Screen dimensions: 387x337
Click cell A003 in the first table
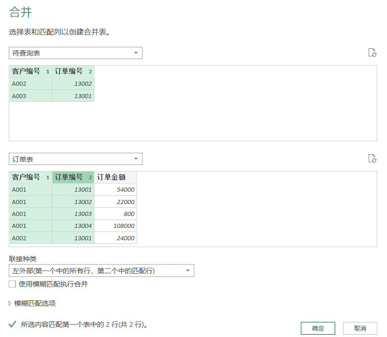31,96
